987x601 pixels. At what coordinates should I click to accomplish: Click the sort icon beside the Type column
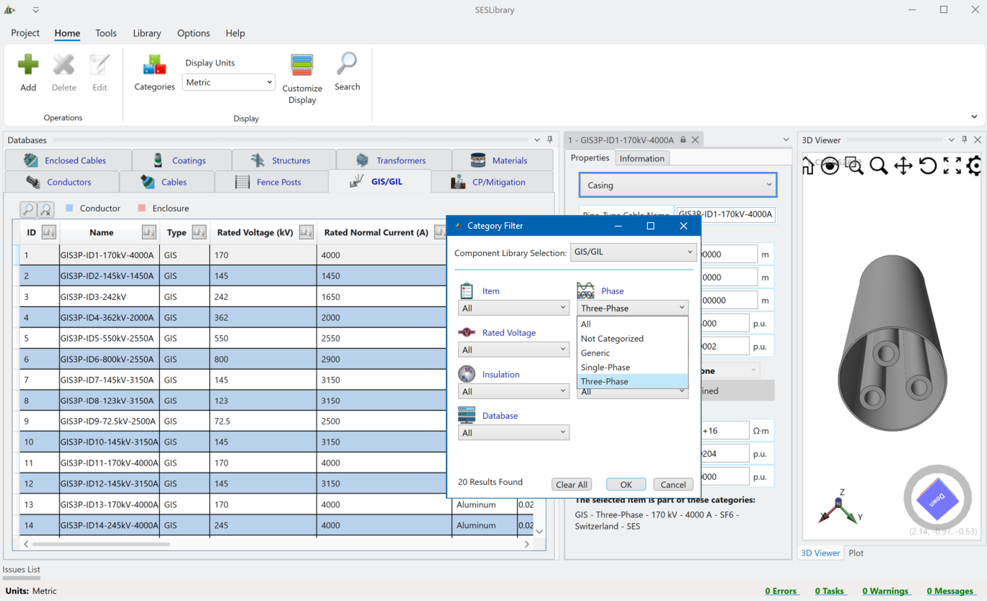point(199,232)
